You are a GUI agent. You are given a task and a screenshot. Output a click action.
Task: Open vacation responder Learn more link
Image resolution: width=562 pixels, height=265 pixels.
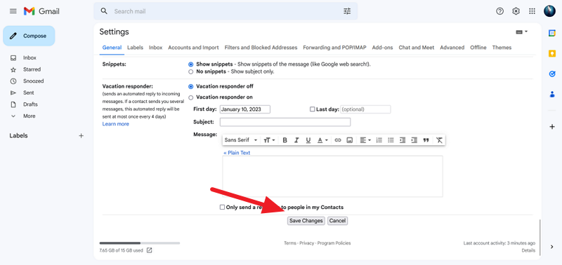[115, 124]
